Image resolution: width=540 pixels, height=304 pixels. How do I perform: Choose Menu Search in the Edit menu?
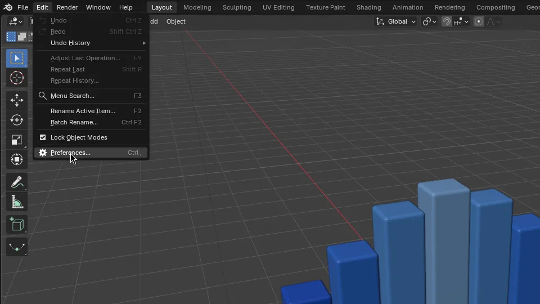coord(91,96)
